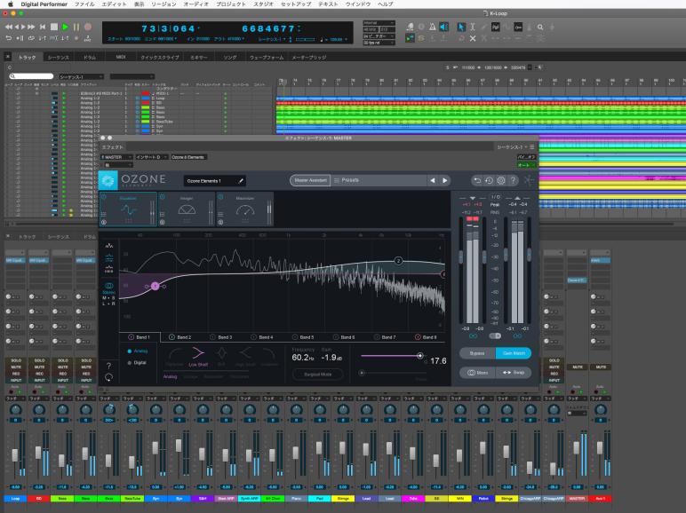Toggle Band 8 power button
Screen dimensions: 686x513
tap(418, 337)
